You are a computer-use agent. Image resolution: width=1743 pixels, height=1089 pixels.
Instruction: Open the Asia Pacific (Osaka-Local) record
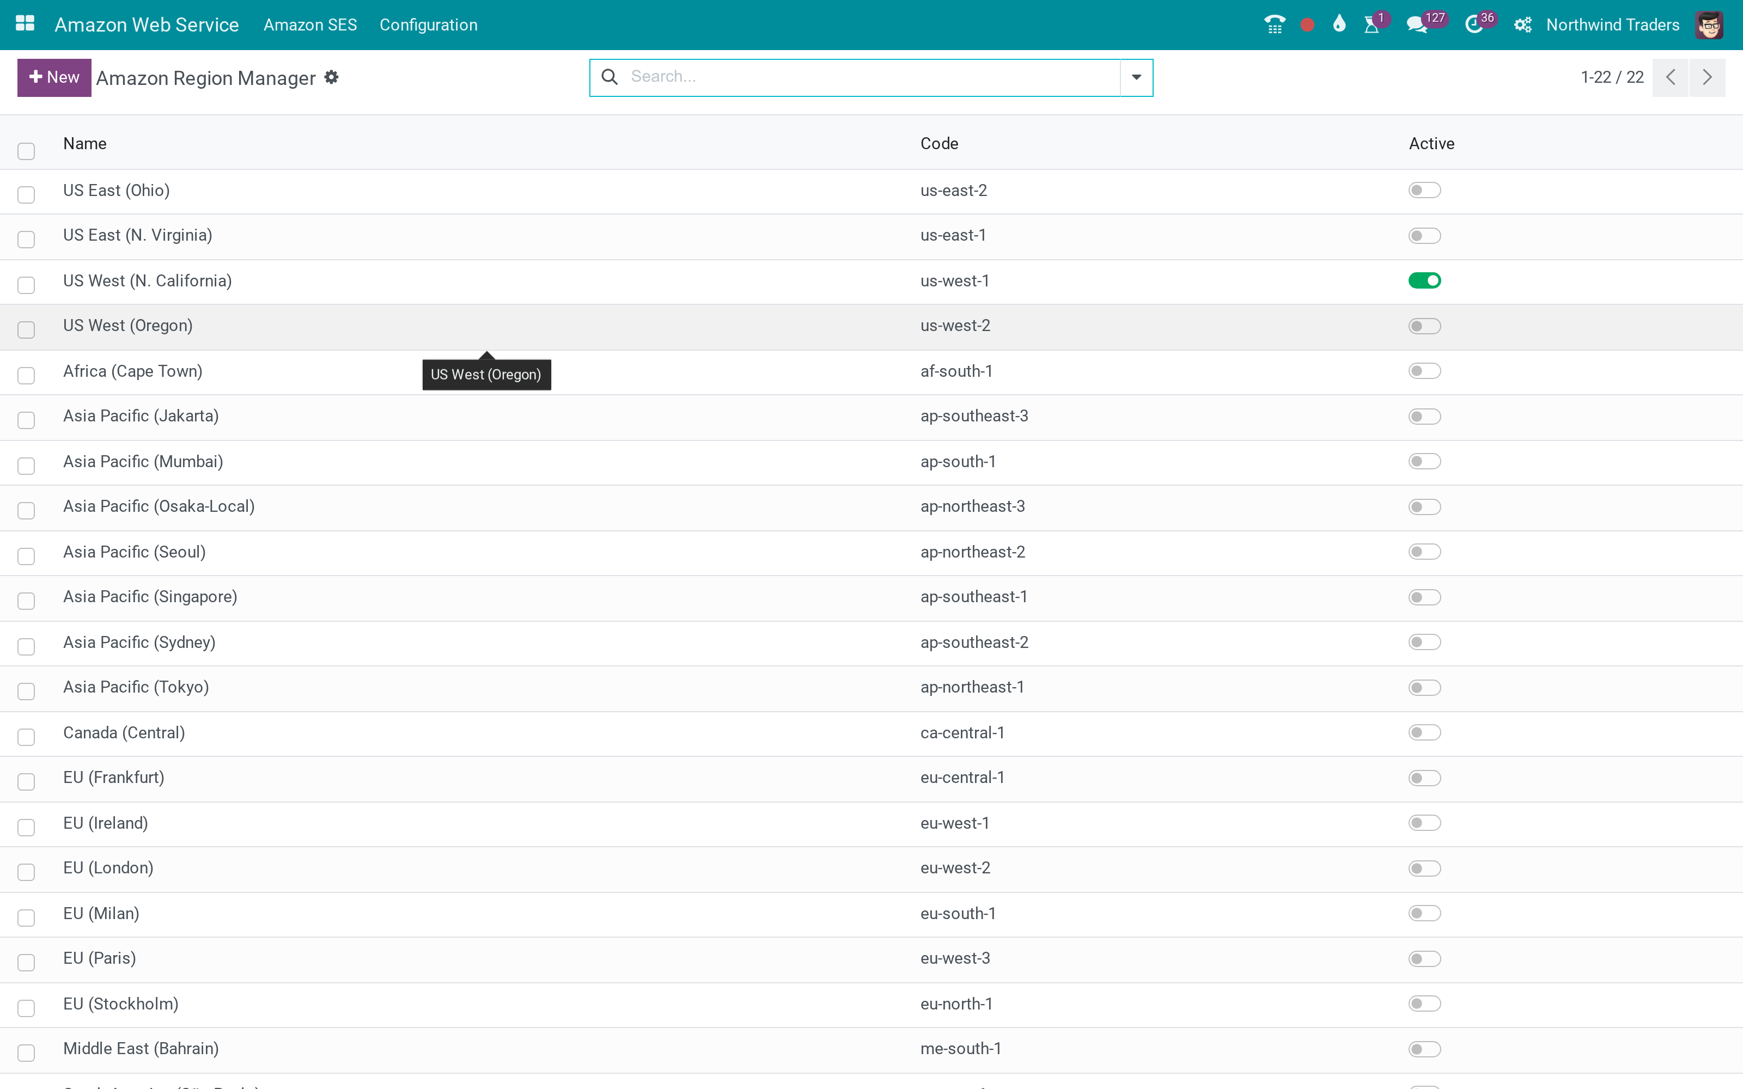pos(159,506)
